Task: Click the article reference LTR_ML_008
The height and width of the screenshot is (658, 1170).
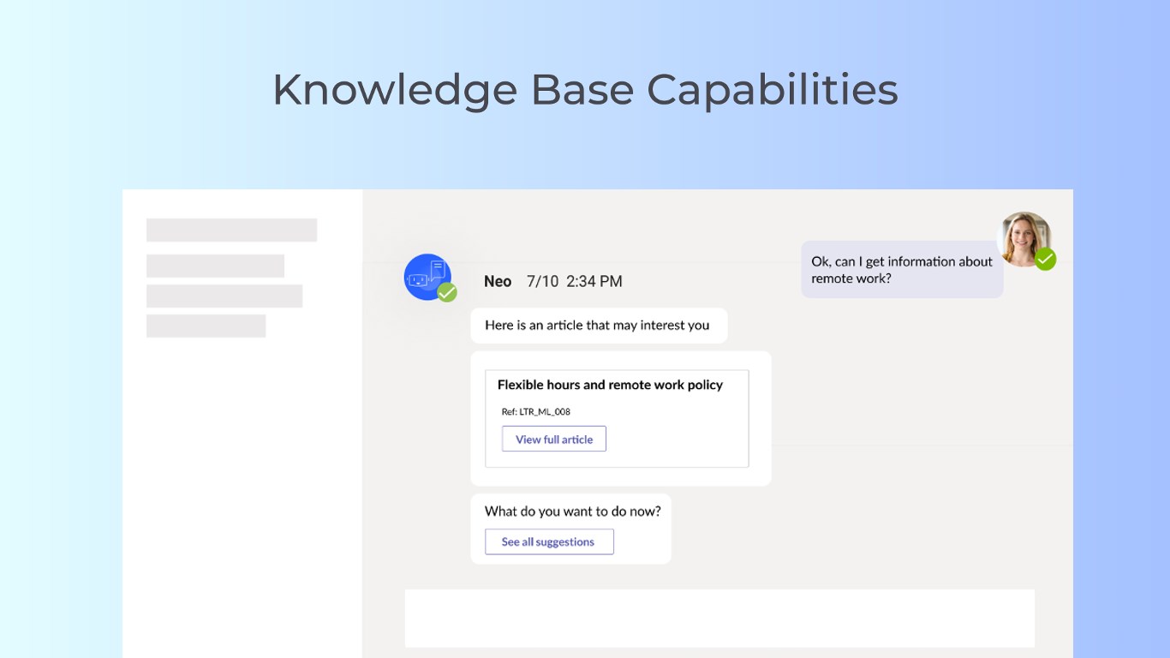Action: tap(536, 412)
